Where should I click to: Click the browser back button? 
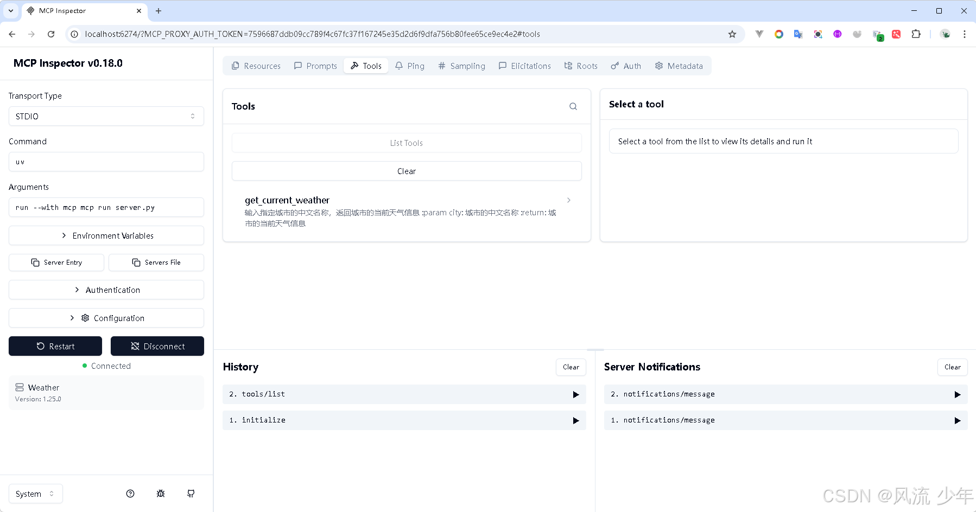coord(12,34)
